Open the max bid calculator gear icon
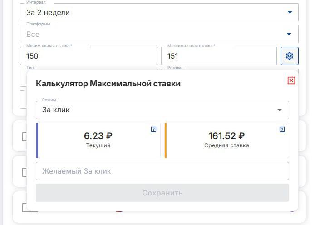 289,56
